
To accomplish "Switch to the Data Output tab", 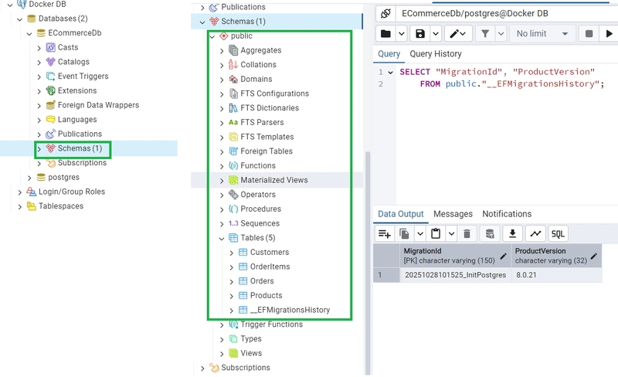I will (400, 214).
